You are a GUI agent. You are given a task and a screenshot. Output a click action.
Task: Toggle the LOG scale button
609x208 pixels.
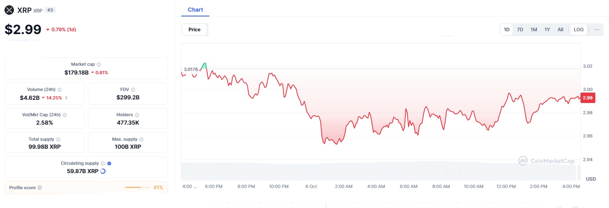tap(579, 30)
